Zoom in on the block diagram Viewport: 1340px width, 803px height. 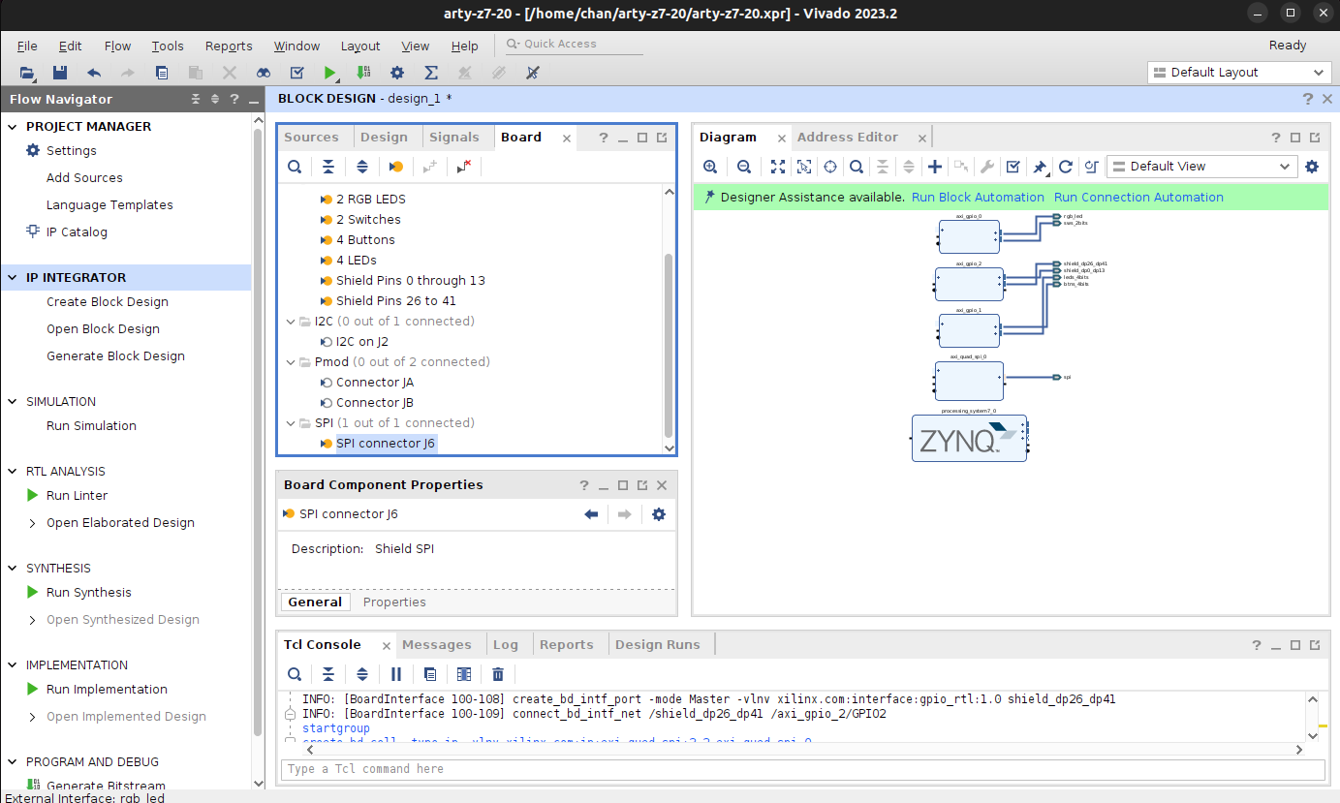click(x=710, y=167)
